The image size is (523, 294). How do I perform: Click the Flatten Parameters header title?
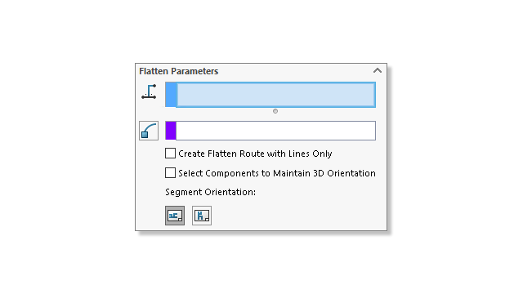click(179, 71)
